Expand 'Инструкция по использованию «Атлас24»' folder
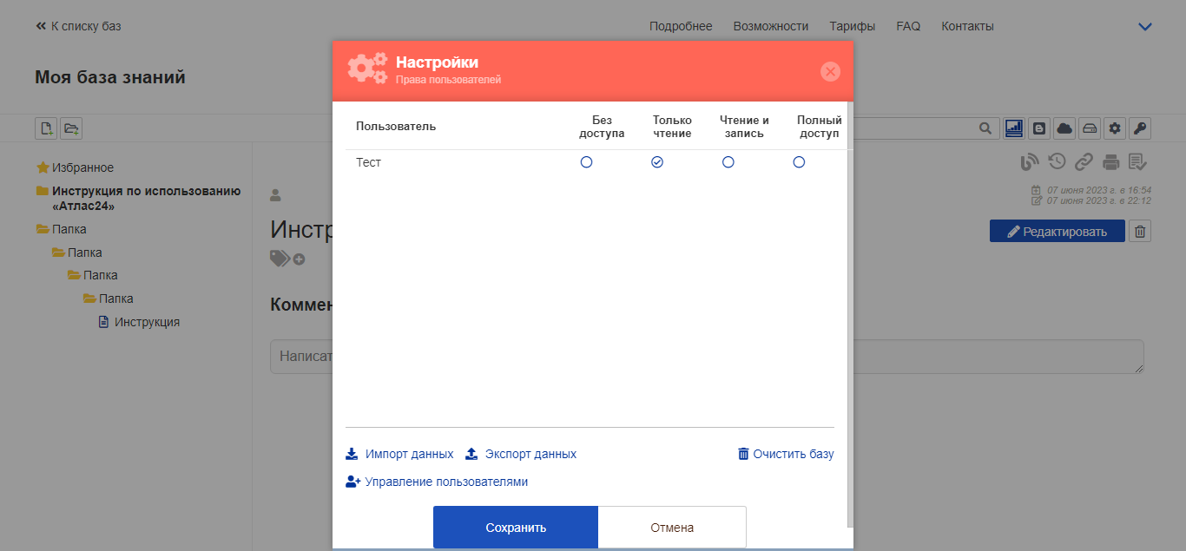 point(42,191)
